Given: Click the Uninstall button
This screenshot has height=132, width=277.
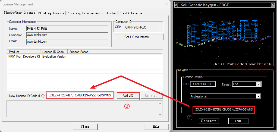Looking at the screenshot, I should click(152, 96).
